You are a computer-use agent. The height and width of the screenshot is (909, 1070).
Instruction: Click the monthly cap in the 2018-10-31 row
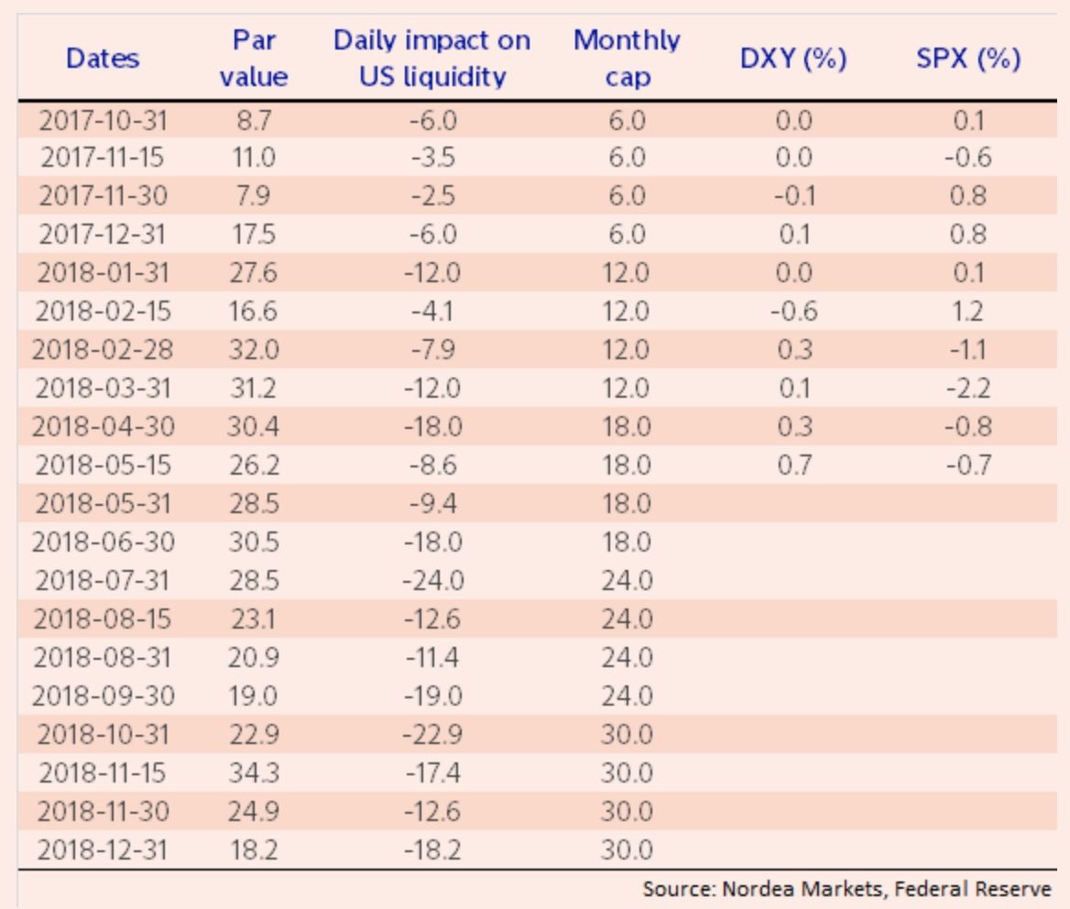627,734
